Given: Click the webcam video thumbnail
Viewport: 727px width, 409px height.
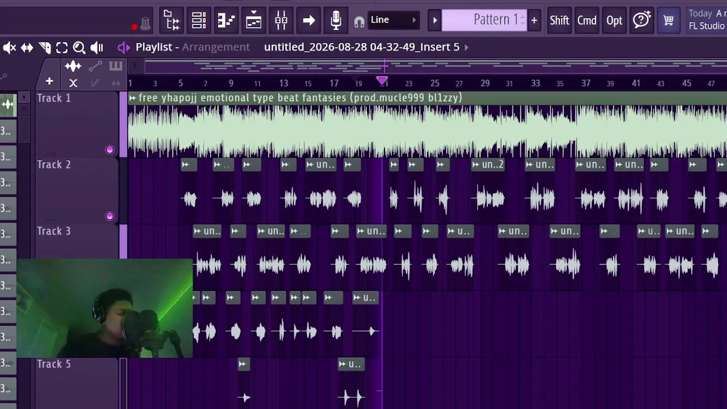Looking at the screenshot, I should (x=105, y=308).
